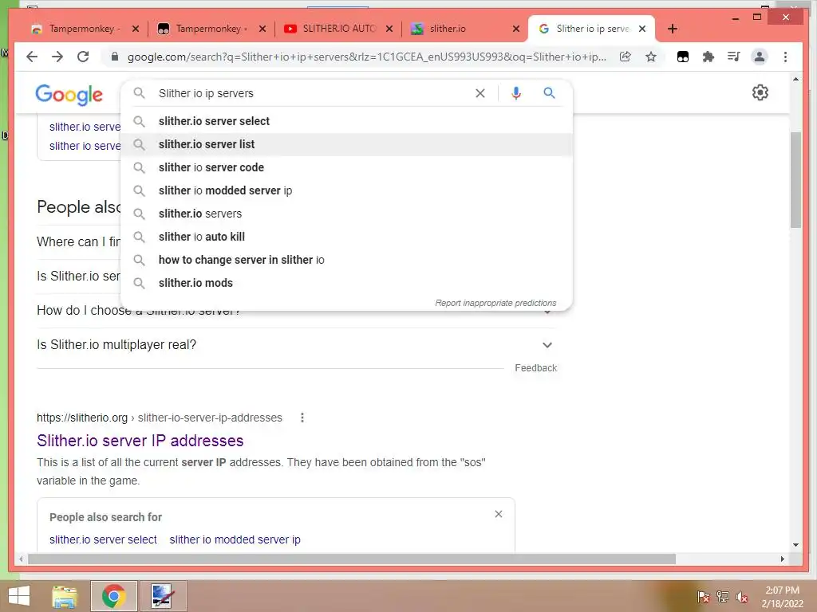Open Chrome three-dot menu
The image size is (817, 612).
click(x=785, y=57)
